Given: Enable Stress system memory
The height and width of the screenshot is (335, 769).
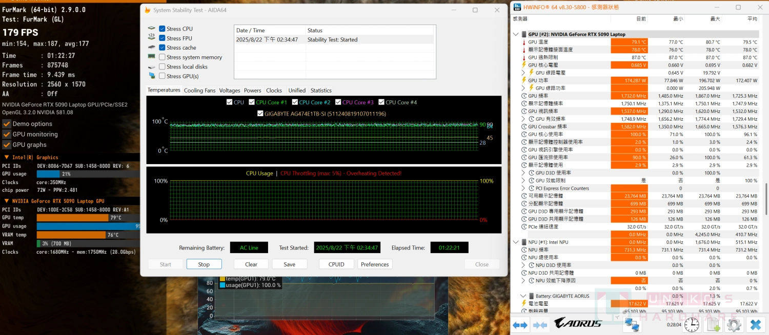Looking at the screenshot, I should (x=162, y=57).
